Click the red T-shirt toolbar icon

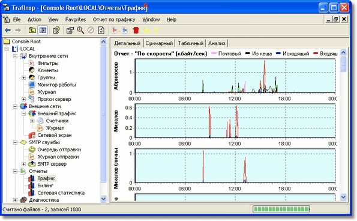click(x=136, y=30)
